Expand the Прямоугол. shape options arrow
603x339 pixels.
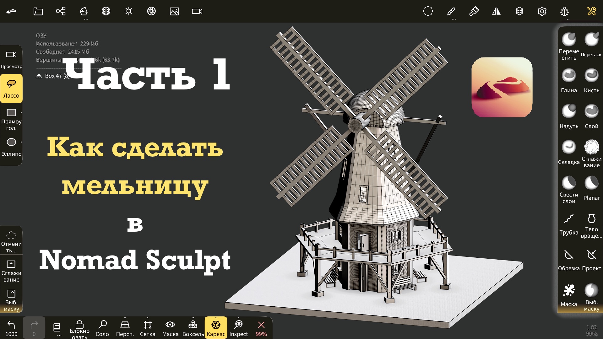click(21, 113)
